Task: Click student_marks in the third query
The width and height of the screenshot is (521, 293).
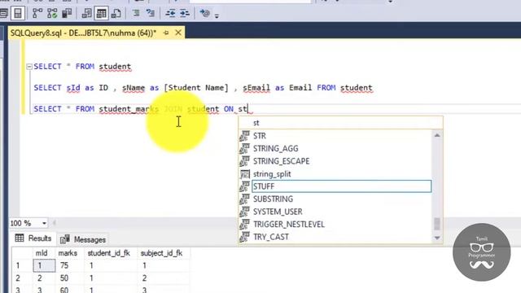Action: [x=129, y=109]
